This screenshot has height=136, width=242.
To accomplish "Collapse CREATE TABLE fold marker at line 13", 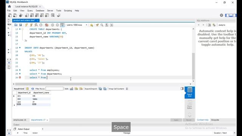I will 22,29.
